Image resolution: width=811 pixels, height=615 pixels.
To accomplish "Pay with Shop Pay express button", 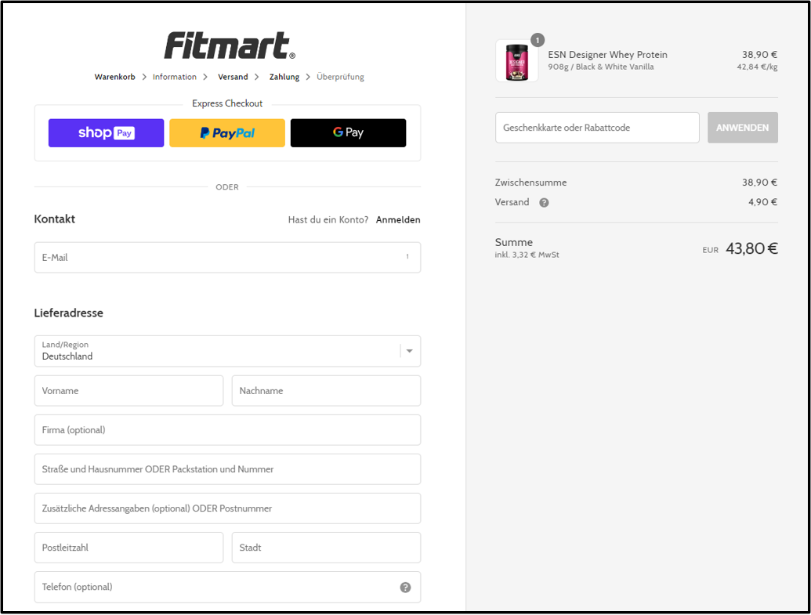I will pos(106,133).
